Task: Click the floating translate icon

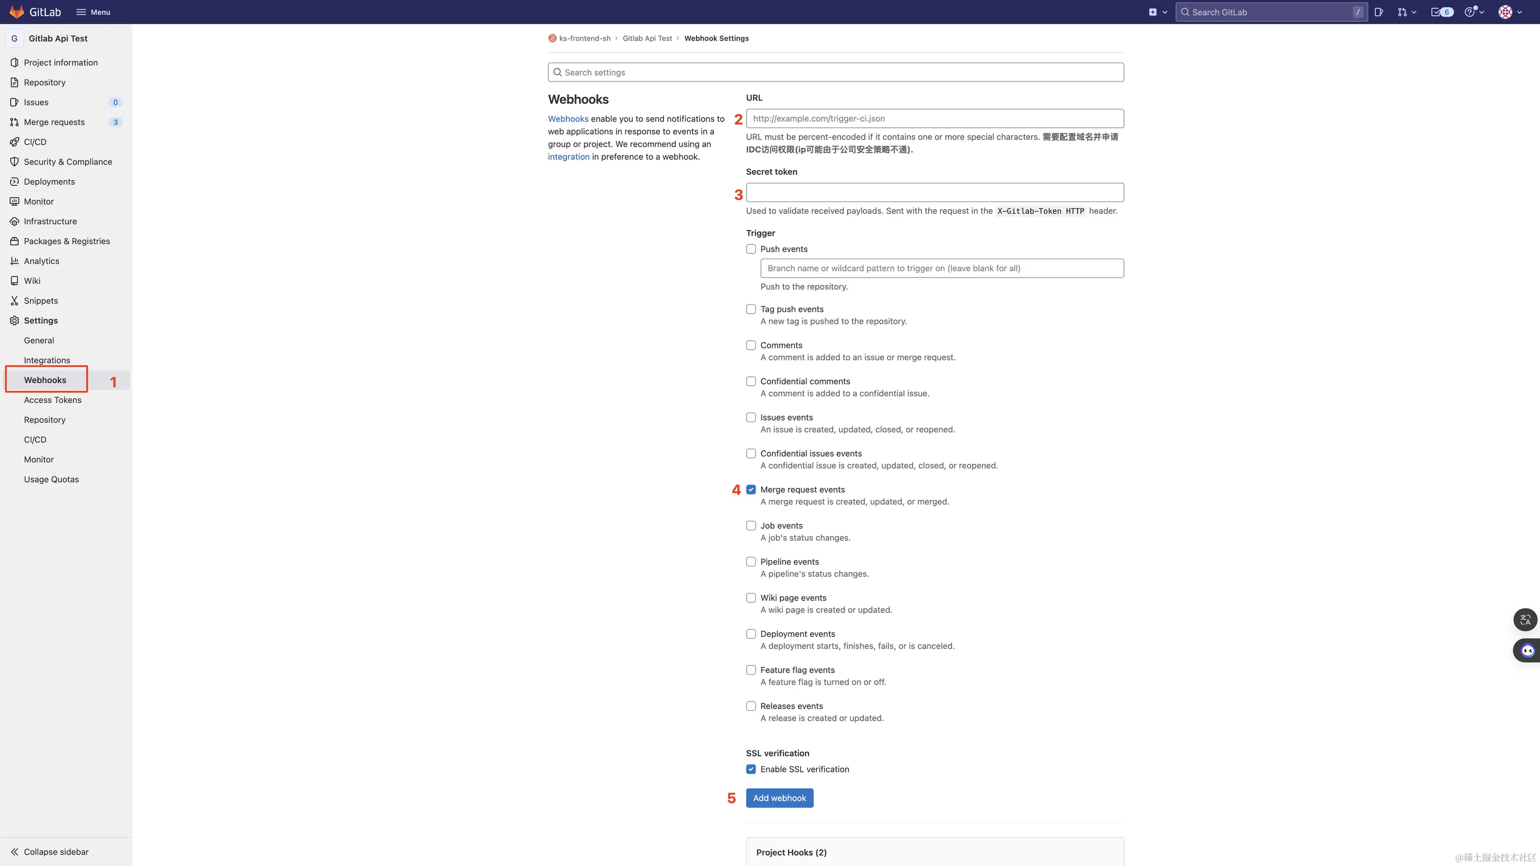Action: (x=1525, y=620)
